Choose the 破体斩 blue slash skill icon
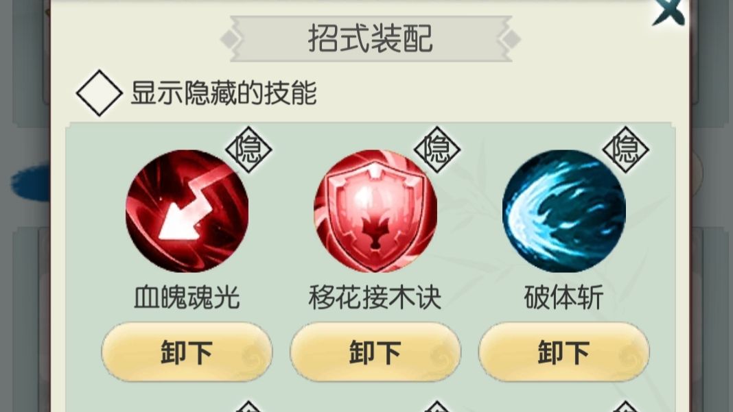 563,211
